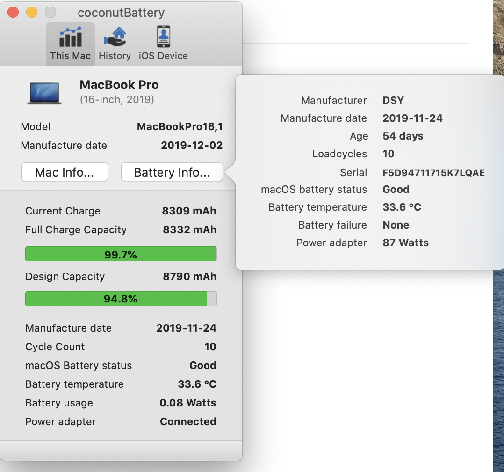Select the popover's 2019-11-24 manufacture date
This screenshot has width=504, height=472.
click(x=413, y=118)
